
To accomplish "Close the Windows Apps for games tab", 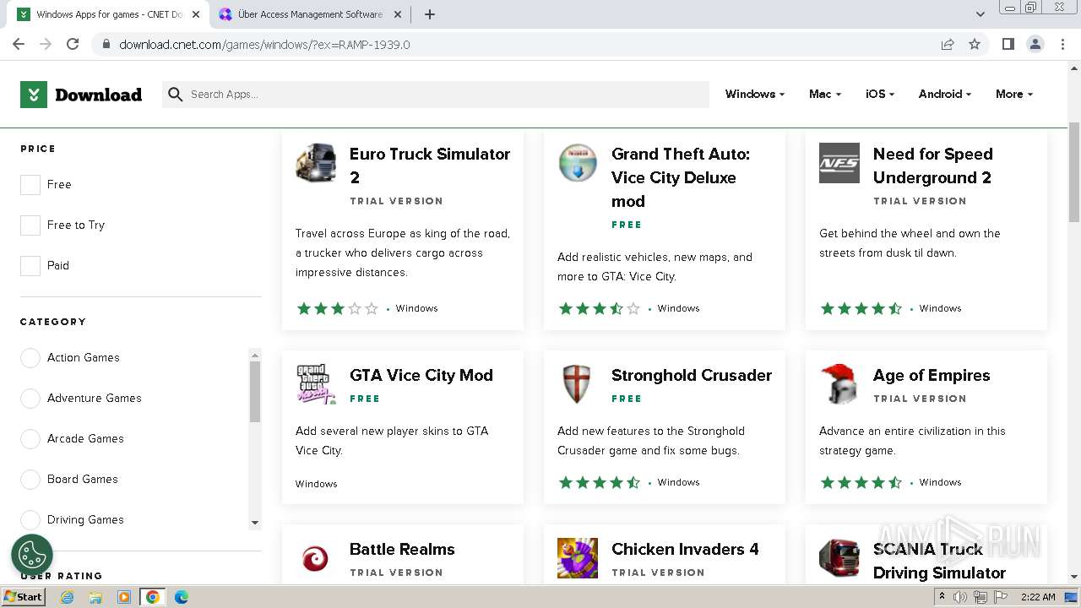I will click(x=196, y=14).
